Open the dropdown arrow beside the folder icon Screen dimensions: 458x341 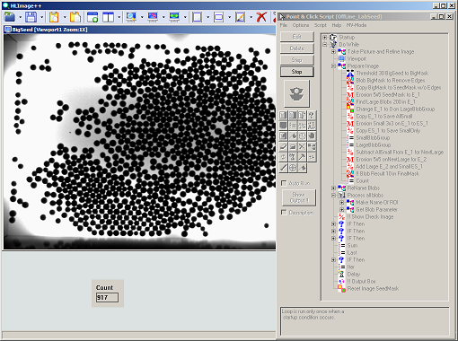(x=20, y=17)
